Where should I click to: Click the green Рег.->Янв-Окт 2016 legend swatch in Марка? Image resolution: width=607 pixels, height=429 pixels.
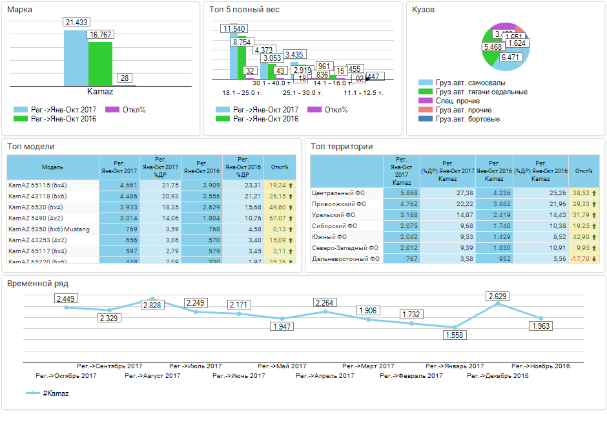point(21,118)
